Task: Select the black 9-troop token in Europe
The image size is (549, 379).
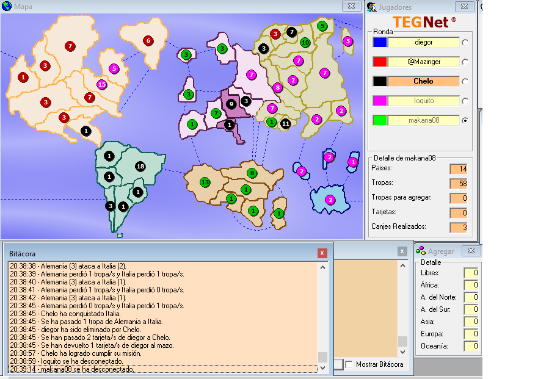Action: tap(231, 104)
